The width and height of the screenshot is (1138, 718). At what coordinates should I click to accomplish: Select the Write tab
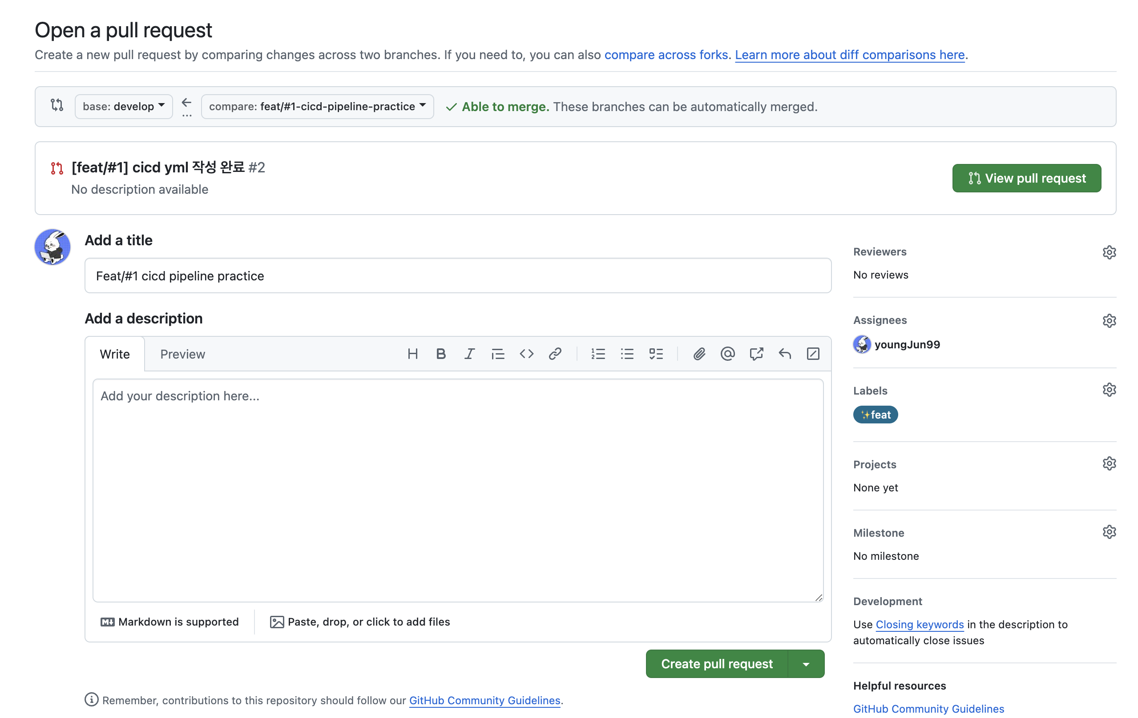tap(115, 354)
